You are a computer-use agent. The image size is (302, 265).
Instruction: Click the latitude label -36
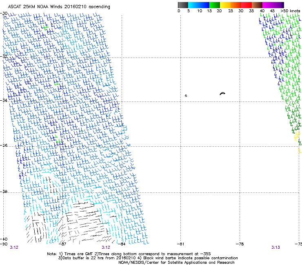point(4,145)
